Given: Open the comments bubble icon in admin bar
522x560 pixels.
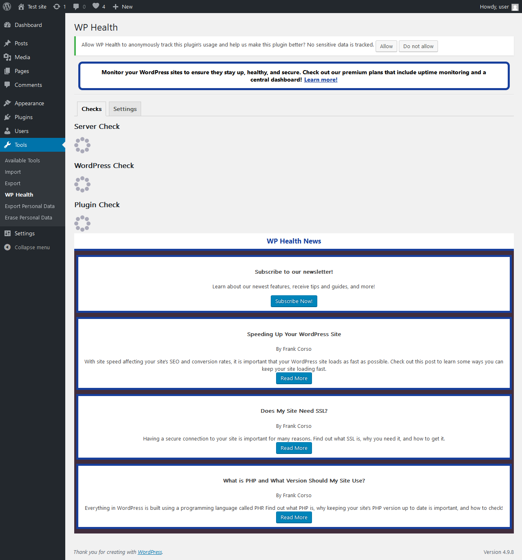Looking at the screenshot, I should (x=76, y=7).
